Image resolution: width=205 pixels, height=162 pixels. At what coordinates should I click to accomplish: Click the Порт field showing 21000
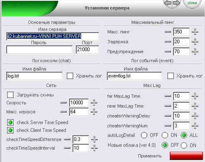(x=87, y=49)
